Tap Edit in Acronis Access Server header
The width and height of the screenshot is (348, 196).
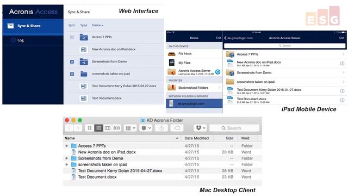click(341, 38)
